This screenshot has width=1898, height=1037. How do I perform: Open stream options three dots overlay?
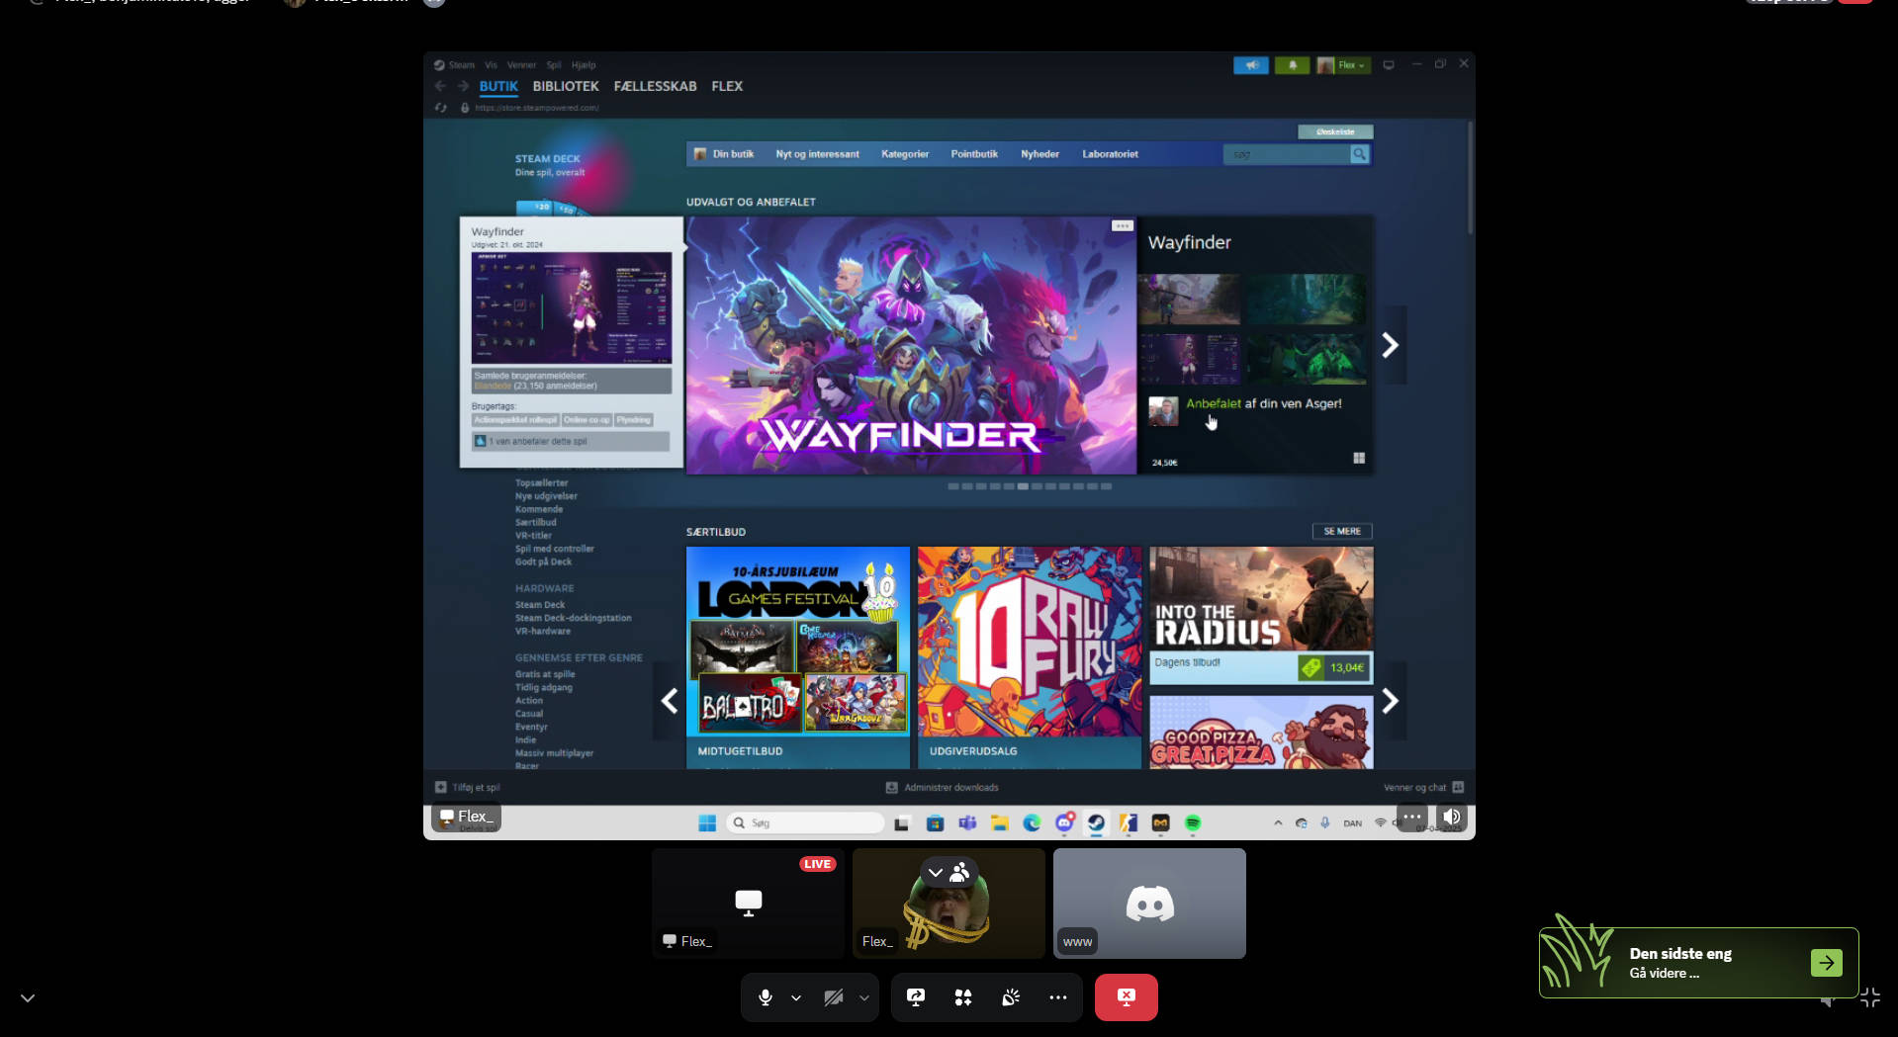click(1411, 817)
